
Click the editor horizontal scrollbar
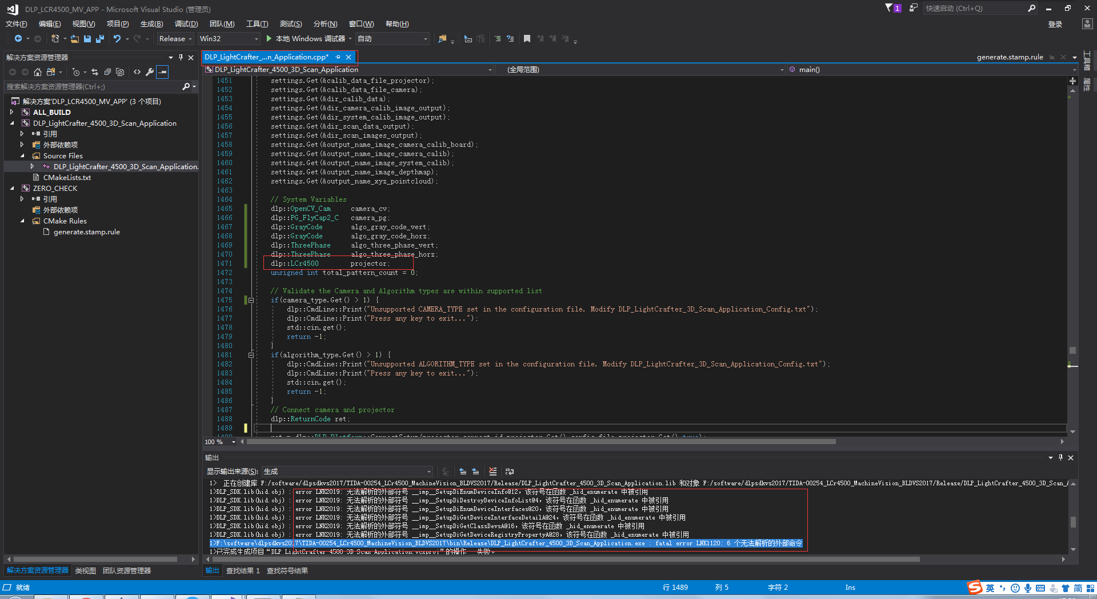(541, 442)
